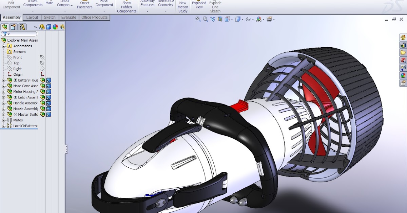This screenshot has height=213, width=407.
Task: Click the FeatureManager panel collapse handle
Action: 66,149
